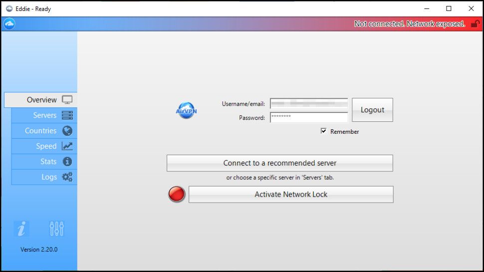Click the red unlocked padlock status icon
This screenshot has height=272, width=484.
click(475, 24)
